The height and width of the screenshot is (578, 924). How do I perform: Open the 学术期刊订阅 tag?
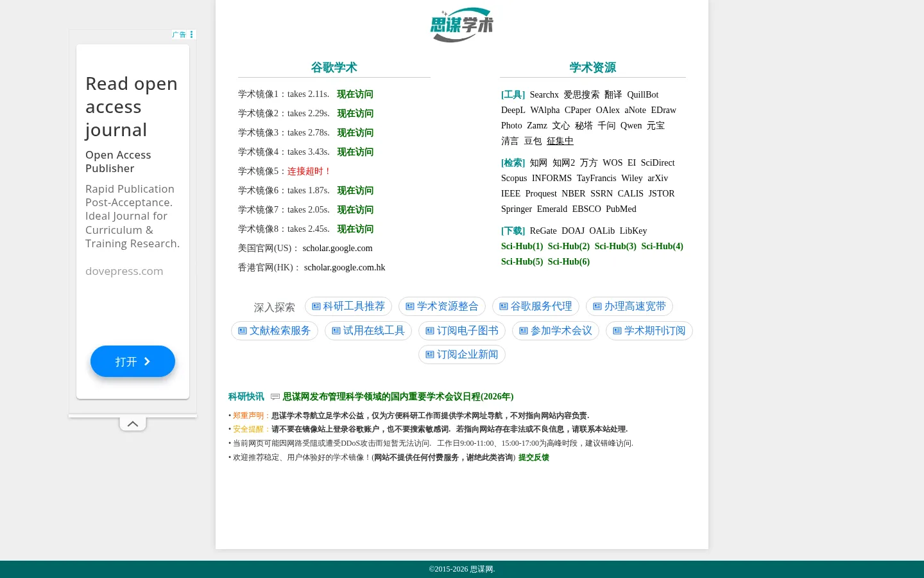pyautogui.click(x=649, y=331)
